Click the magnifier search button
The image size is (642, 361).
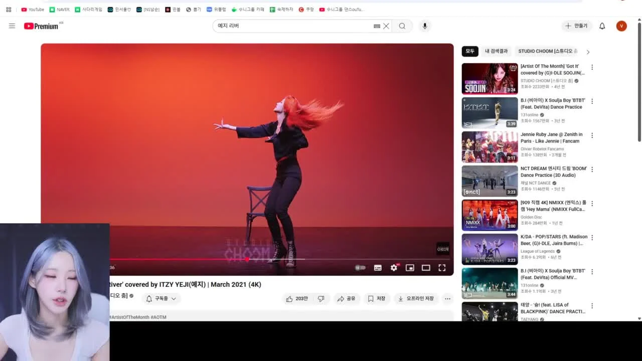pos(402,26)
